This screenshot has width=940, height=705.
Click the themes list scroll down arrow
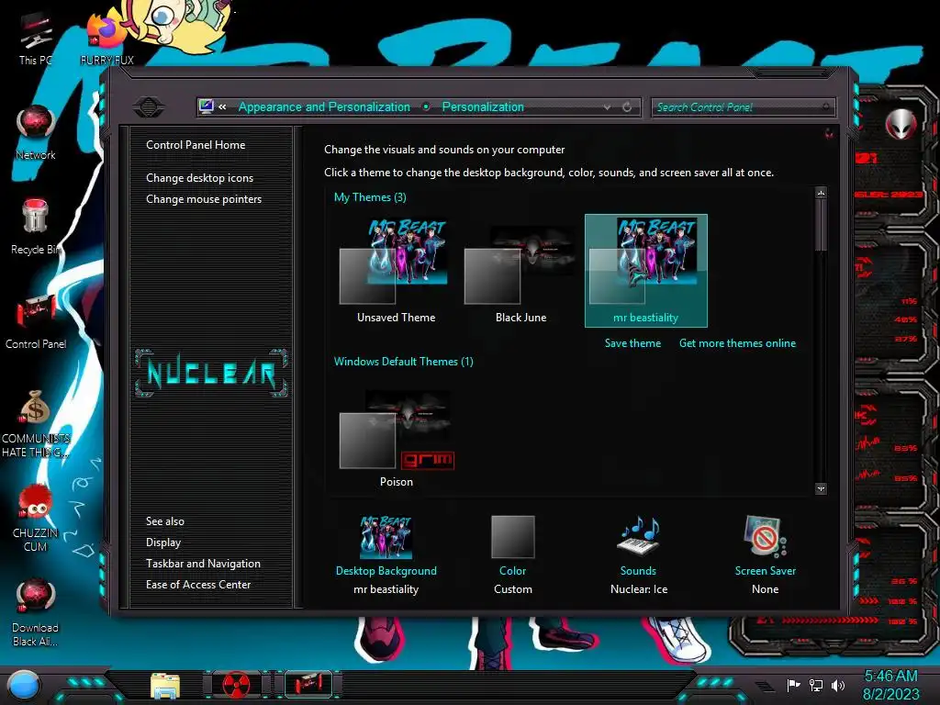click(821, 488)
